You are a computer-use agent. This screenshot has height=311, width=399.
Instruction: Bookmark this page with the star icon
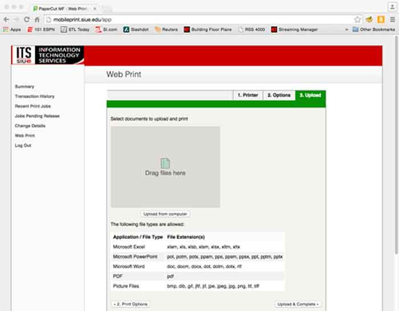(x=357, y=19)
